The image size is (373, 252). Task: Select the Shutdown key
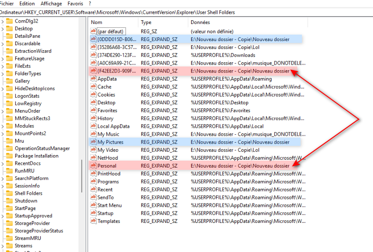[26, 201]
